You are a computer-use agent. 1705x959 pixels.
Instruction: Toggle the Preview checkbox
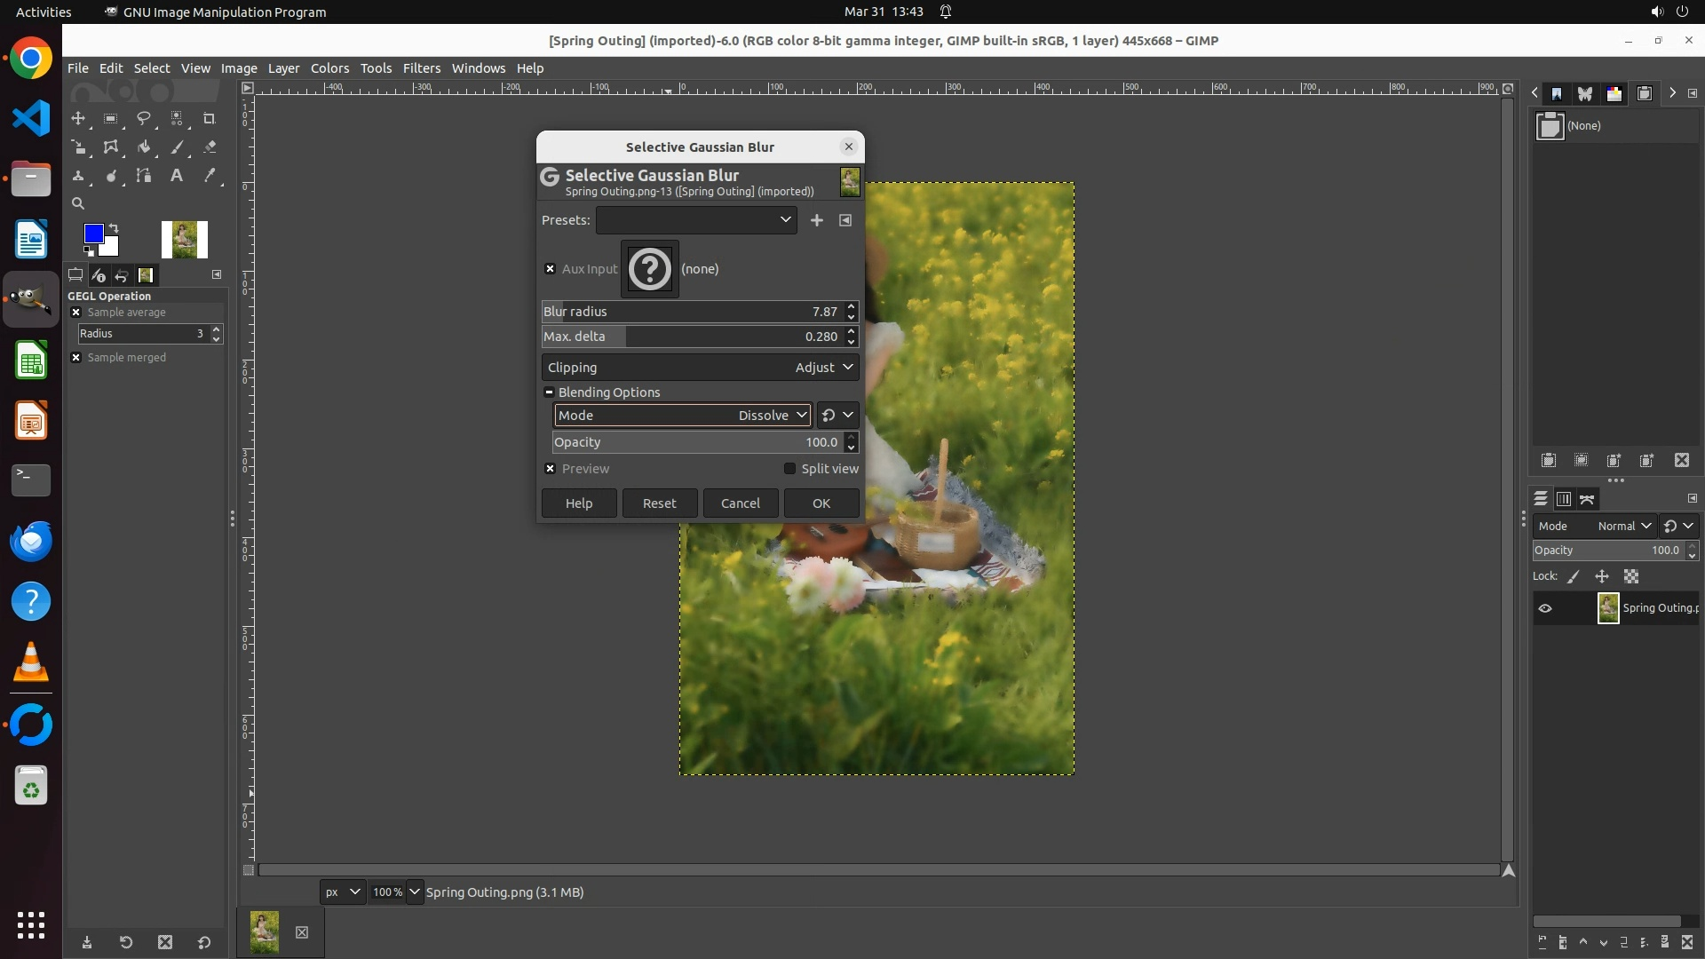pyautogui.click(x=551, y=469)
